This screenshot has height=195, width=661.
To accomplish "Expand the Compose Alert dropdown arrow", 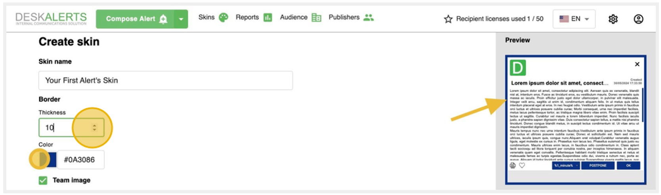I will click(x=181, y=19).
